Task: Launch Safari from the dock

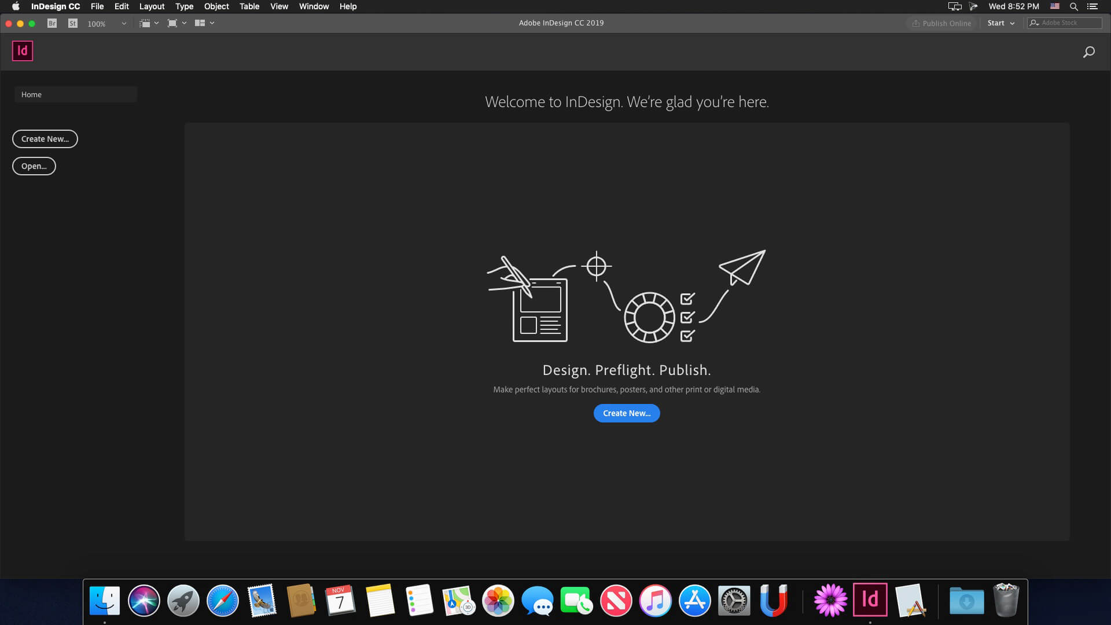Action: (222, 601)
